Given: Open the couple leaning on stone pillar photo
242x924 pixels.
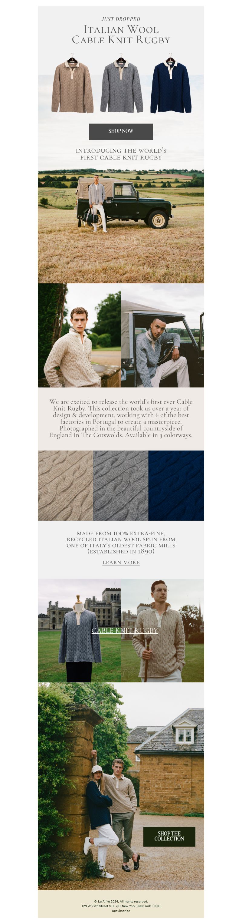Looking at the screenshot, I should tap(121, 786).
